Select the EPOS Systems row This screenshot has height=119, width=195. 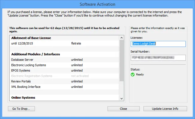click(64, 71)
